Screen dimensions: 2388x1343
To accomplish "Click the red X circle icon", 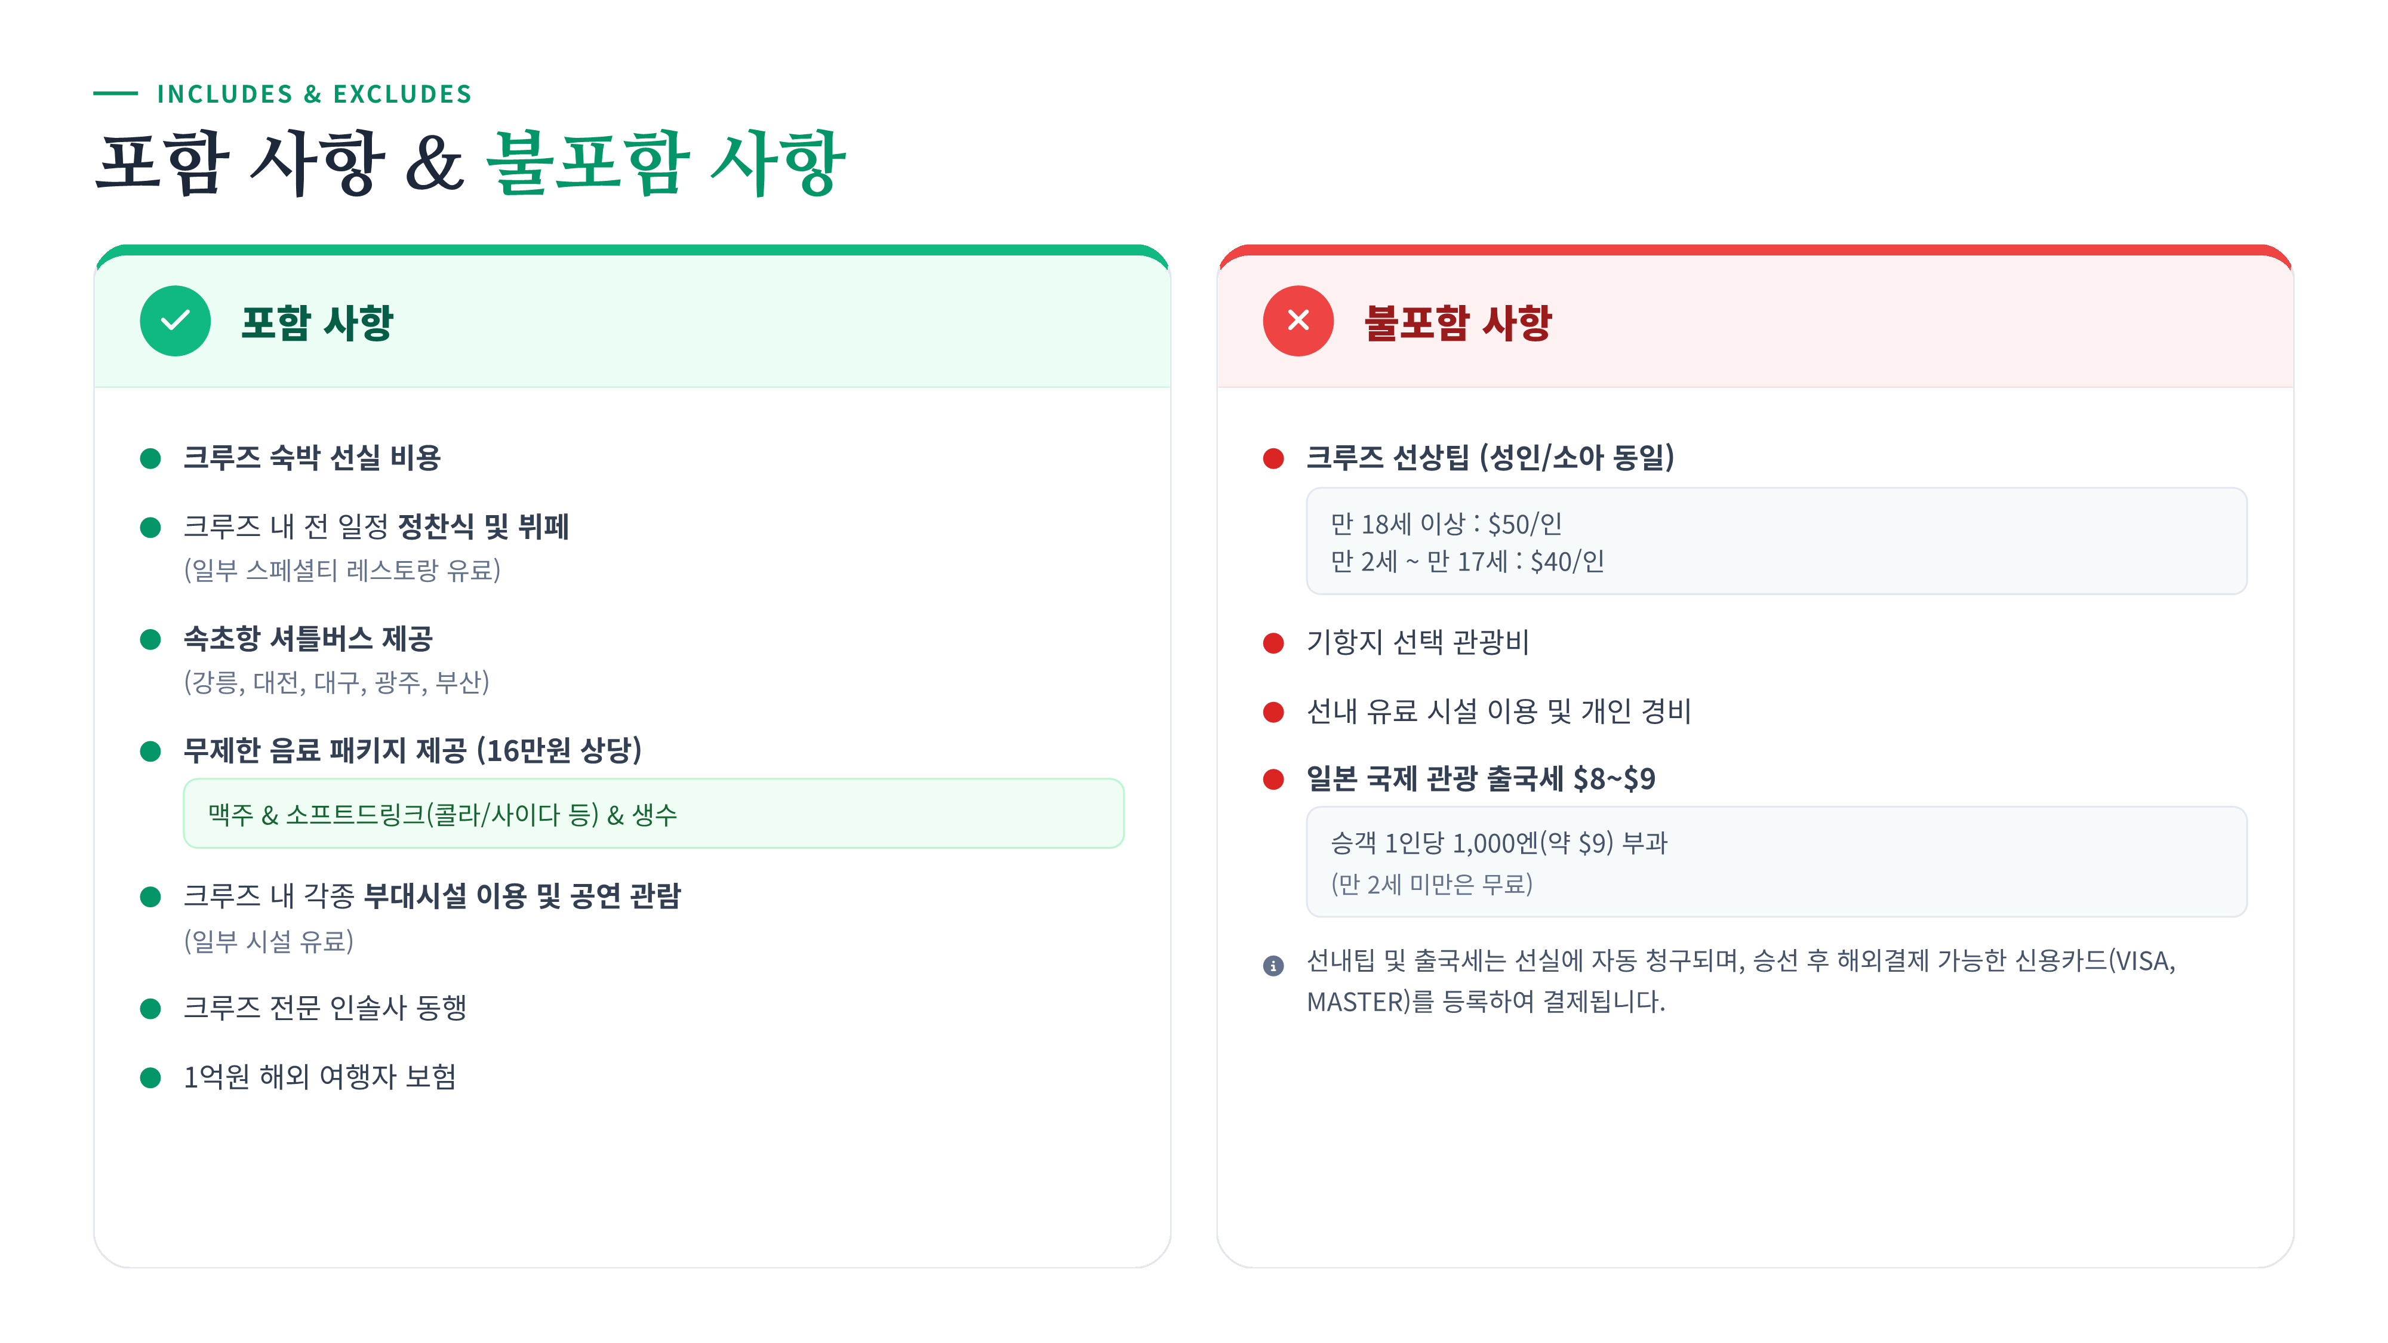I will pyautogui.click(x=1298, y=321).
